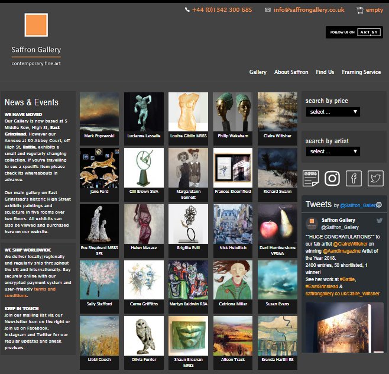
Task: Open the Nick Hebditch street scene thumbnail
Action: pyautogui.click(x=233, y=224)
